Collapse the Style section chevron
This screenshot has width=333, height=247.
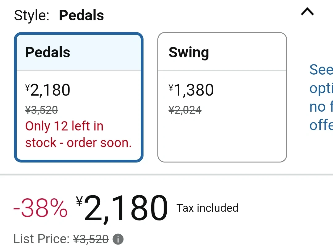click(307, 12)
